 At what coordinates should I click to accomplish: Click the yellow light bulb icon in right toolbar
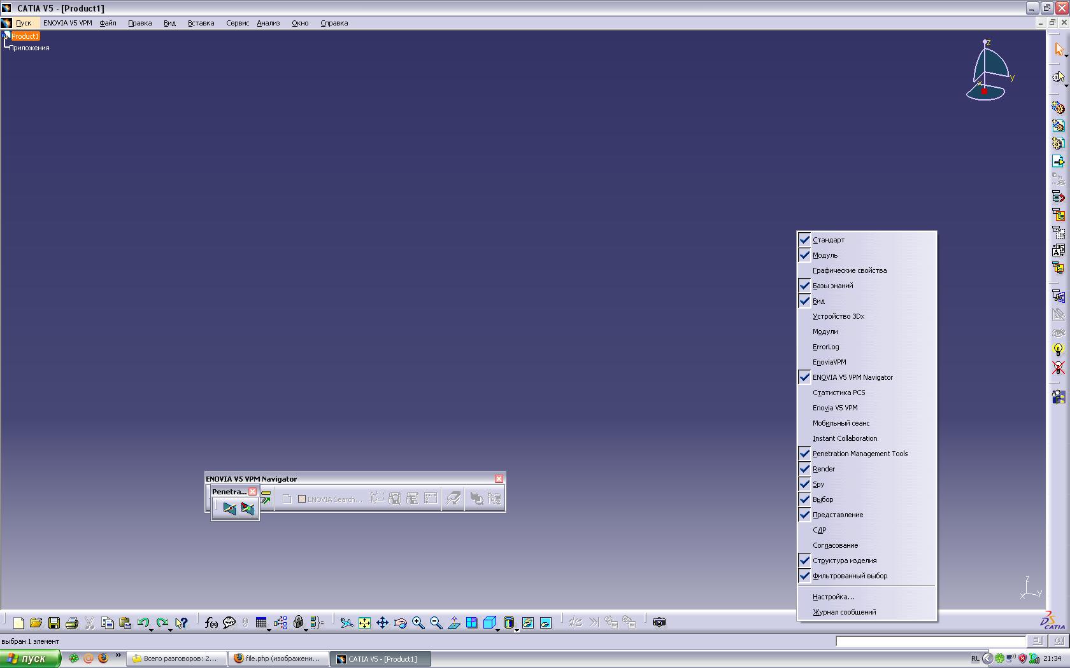click(1058, 350)
